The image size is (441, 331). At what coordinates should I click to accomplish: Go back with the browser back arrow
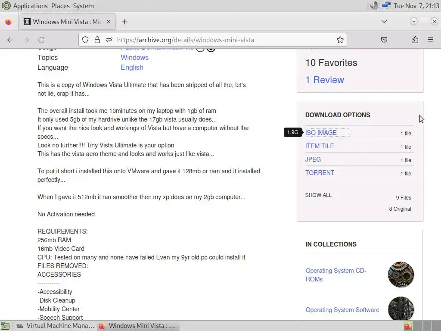click(10, 40)
